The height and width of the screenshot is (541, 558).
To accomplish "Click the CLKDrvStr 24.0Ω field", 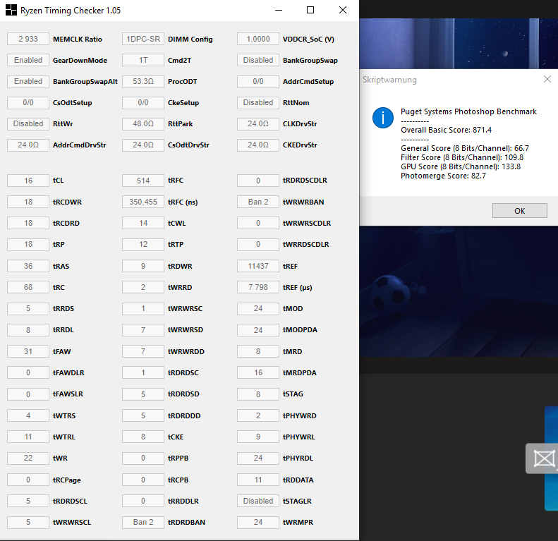I will pos(258,124).
